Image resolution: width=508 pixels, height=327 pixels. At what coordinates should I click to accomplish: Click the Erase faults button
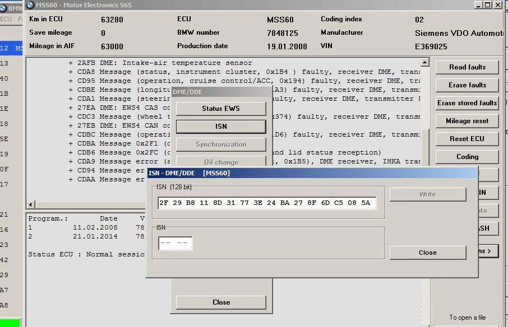coord(467,85)
